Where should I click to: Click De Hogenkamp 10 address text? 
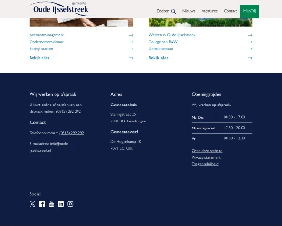point(125,142)
